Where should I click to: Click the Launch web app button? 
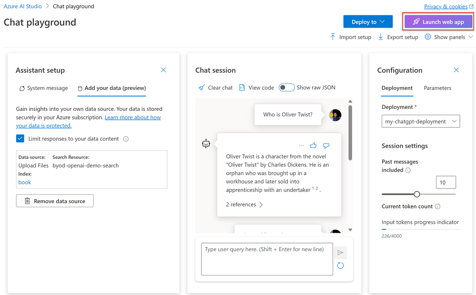pos(438,22)
